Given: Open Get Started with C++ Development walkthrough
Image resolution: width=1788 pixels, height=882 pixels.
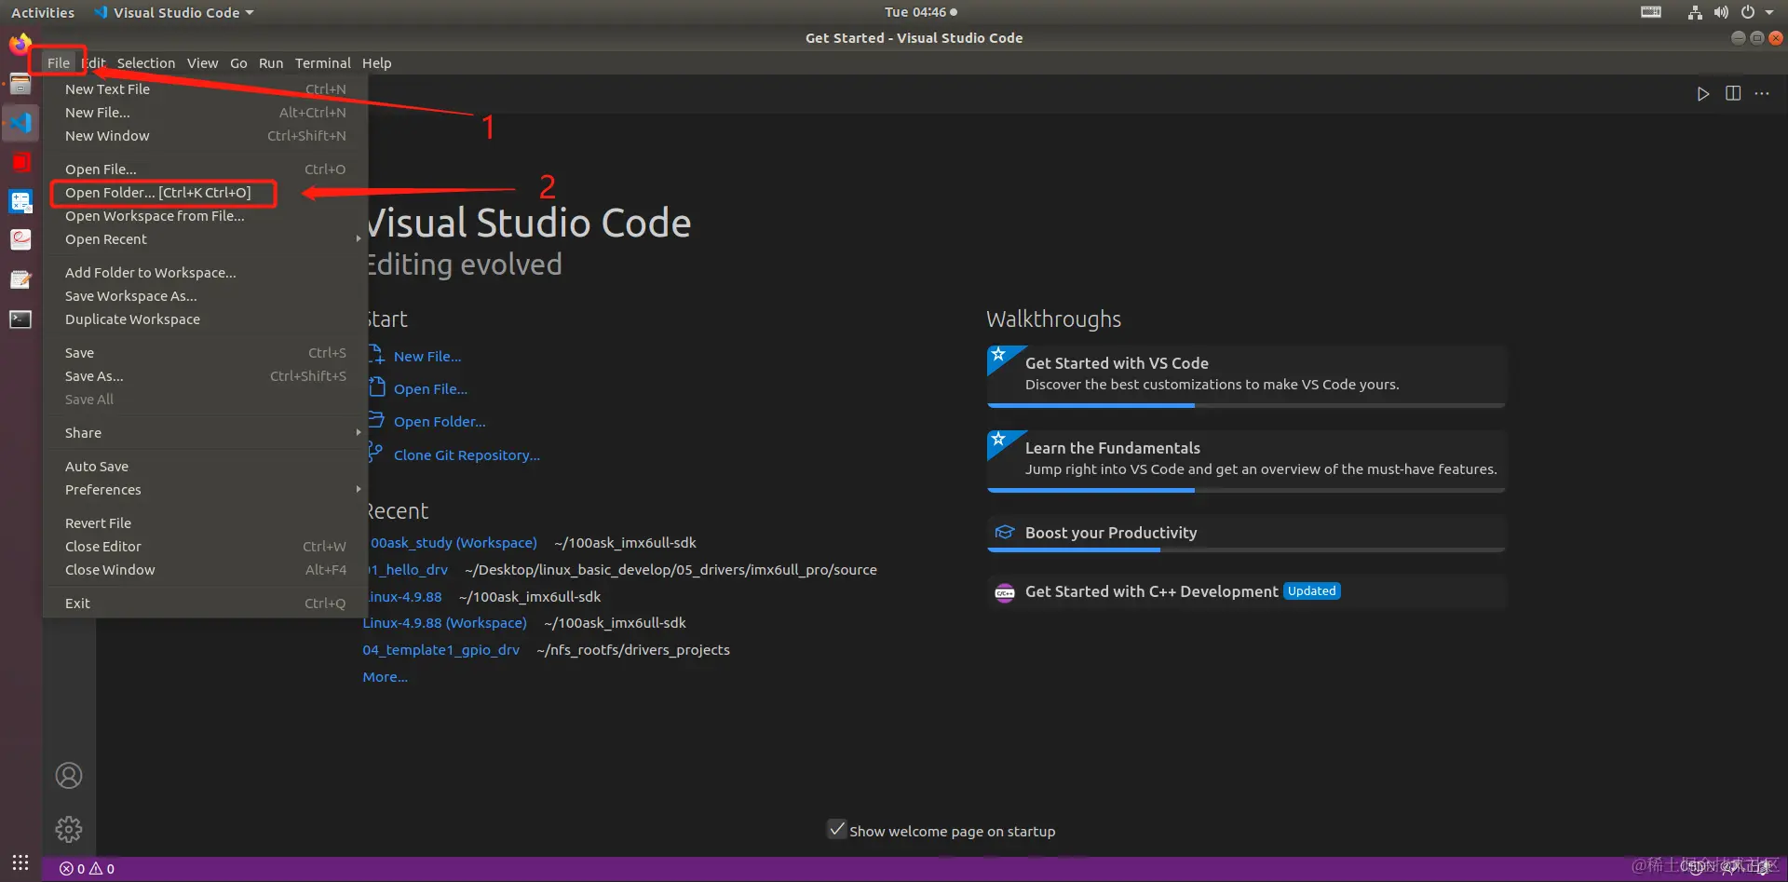Looking at the screenshot, I should click(x=1246, y=591).
